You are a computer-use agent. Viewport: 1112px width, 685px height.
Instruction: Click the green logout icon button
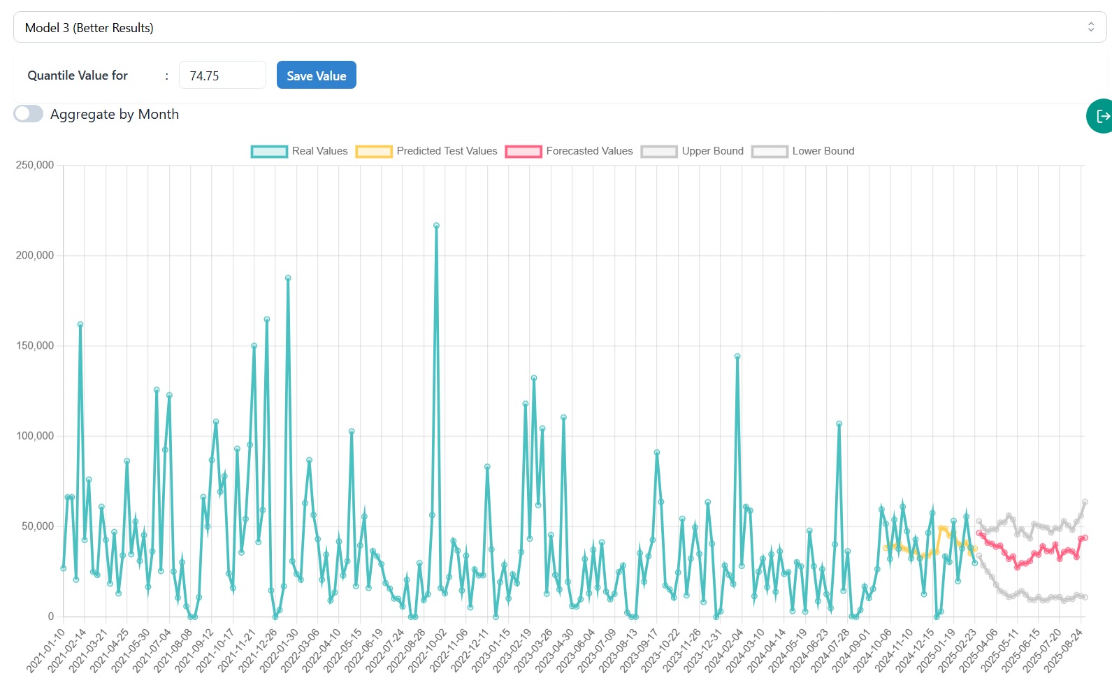(1101, 116)
